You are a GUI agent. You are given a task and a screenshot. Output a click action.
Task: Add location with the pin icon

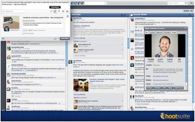click(59, 11)
